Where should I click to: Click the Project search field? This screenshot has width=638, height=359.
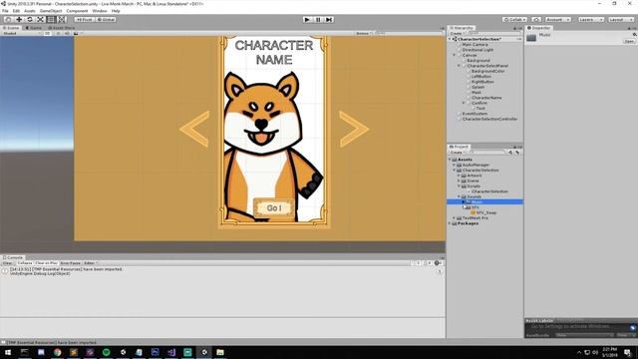coord(486,153)
